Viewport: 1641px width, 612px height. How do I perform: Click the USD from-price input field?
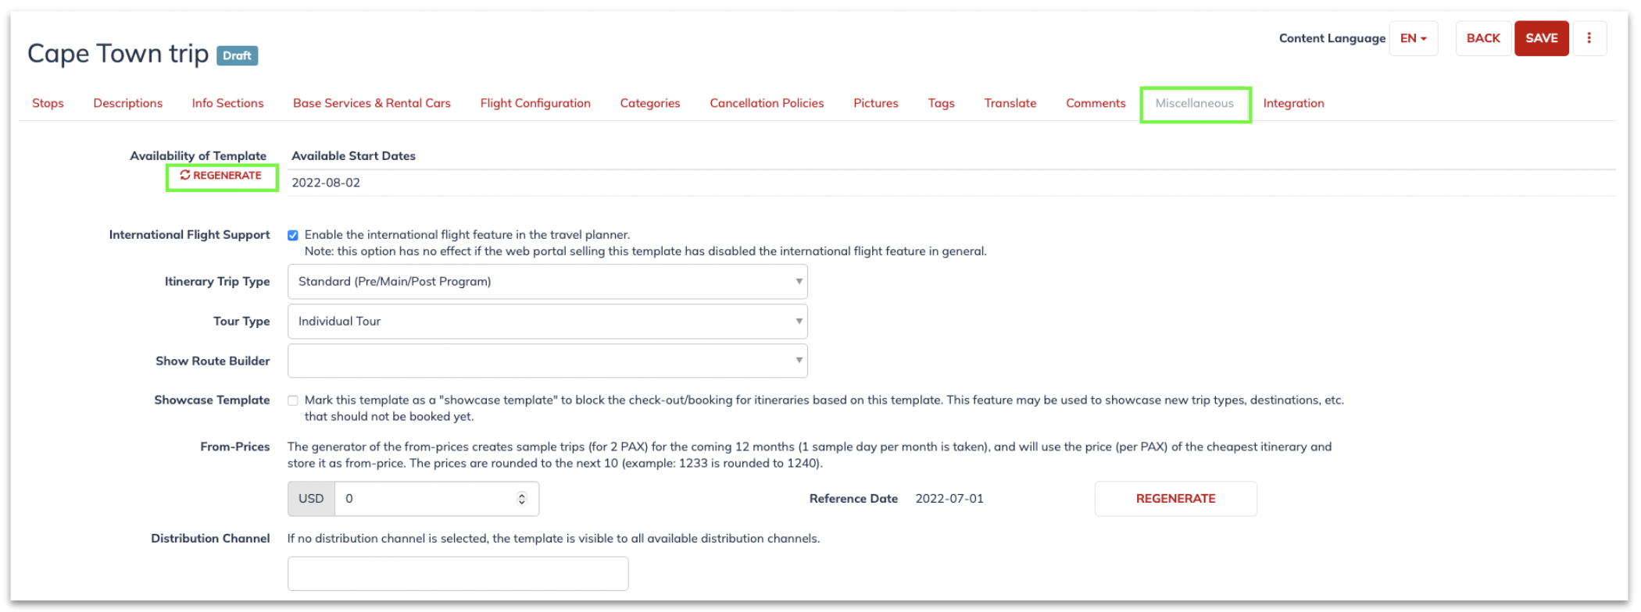point(436,499)
